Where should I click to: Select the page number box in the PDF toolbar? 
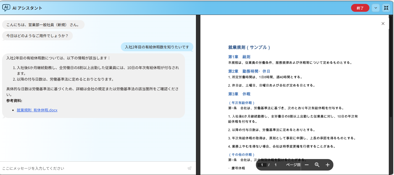pos(262,165)
